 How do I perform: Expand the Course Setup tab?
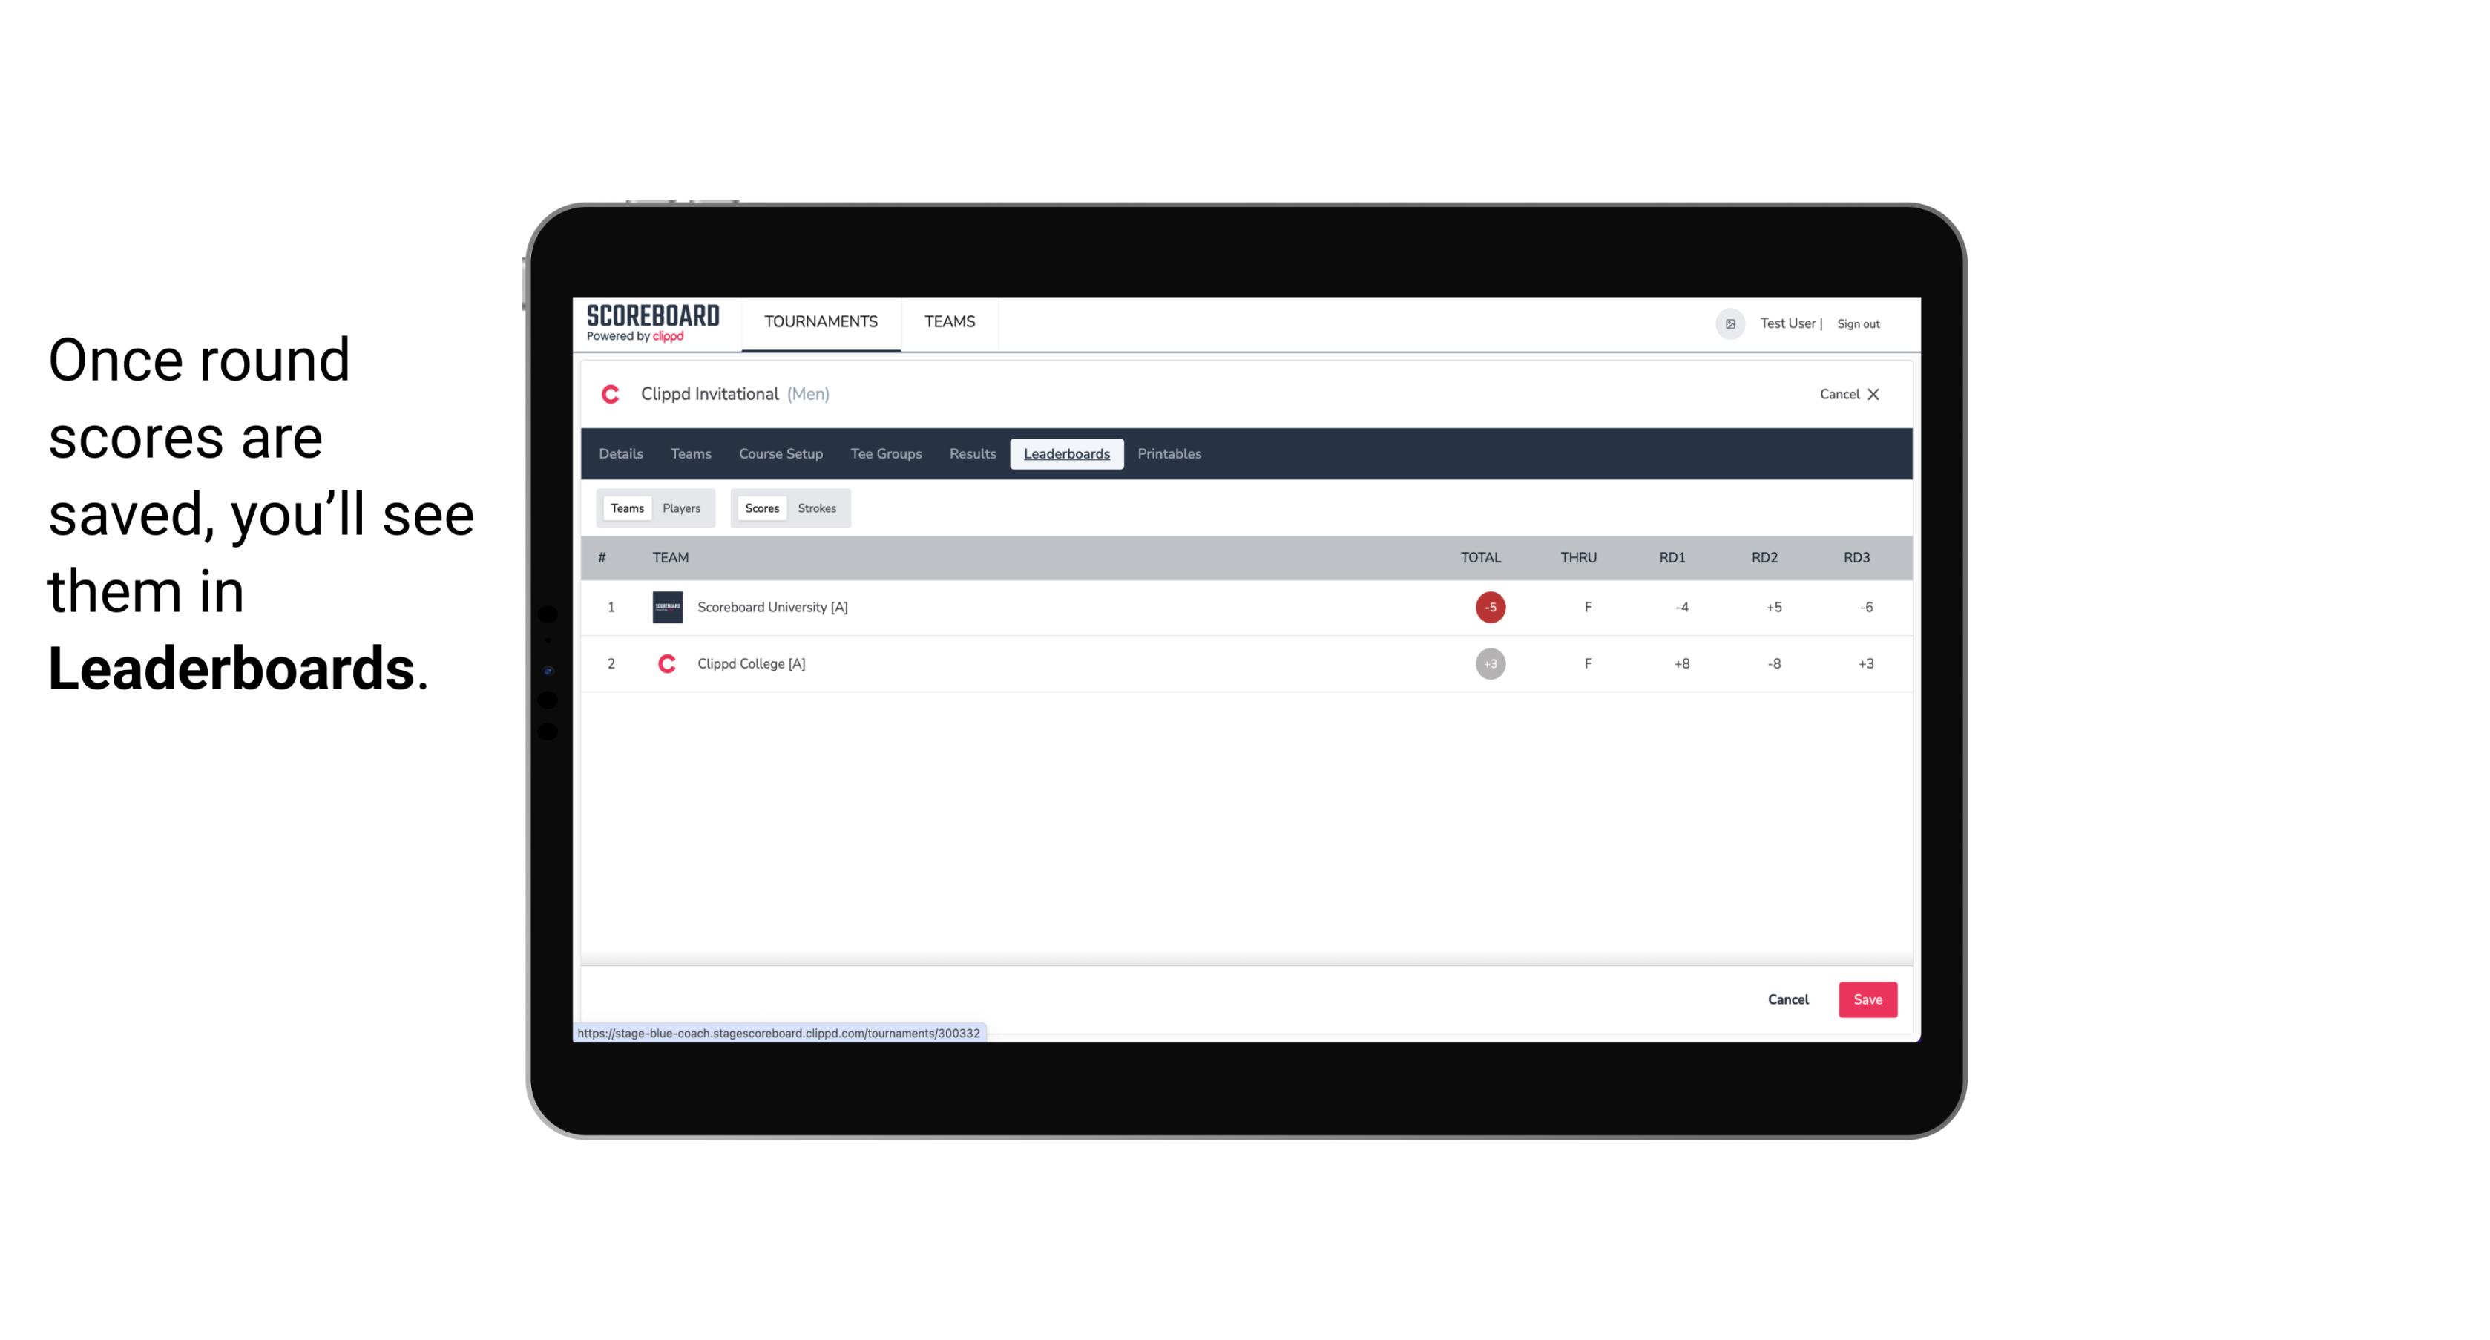(x=779, y=454)
